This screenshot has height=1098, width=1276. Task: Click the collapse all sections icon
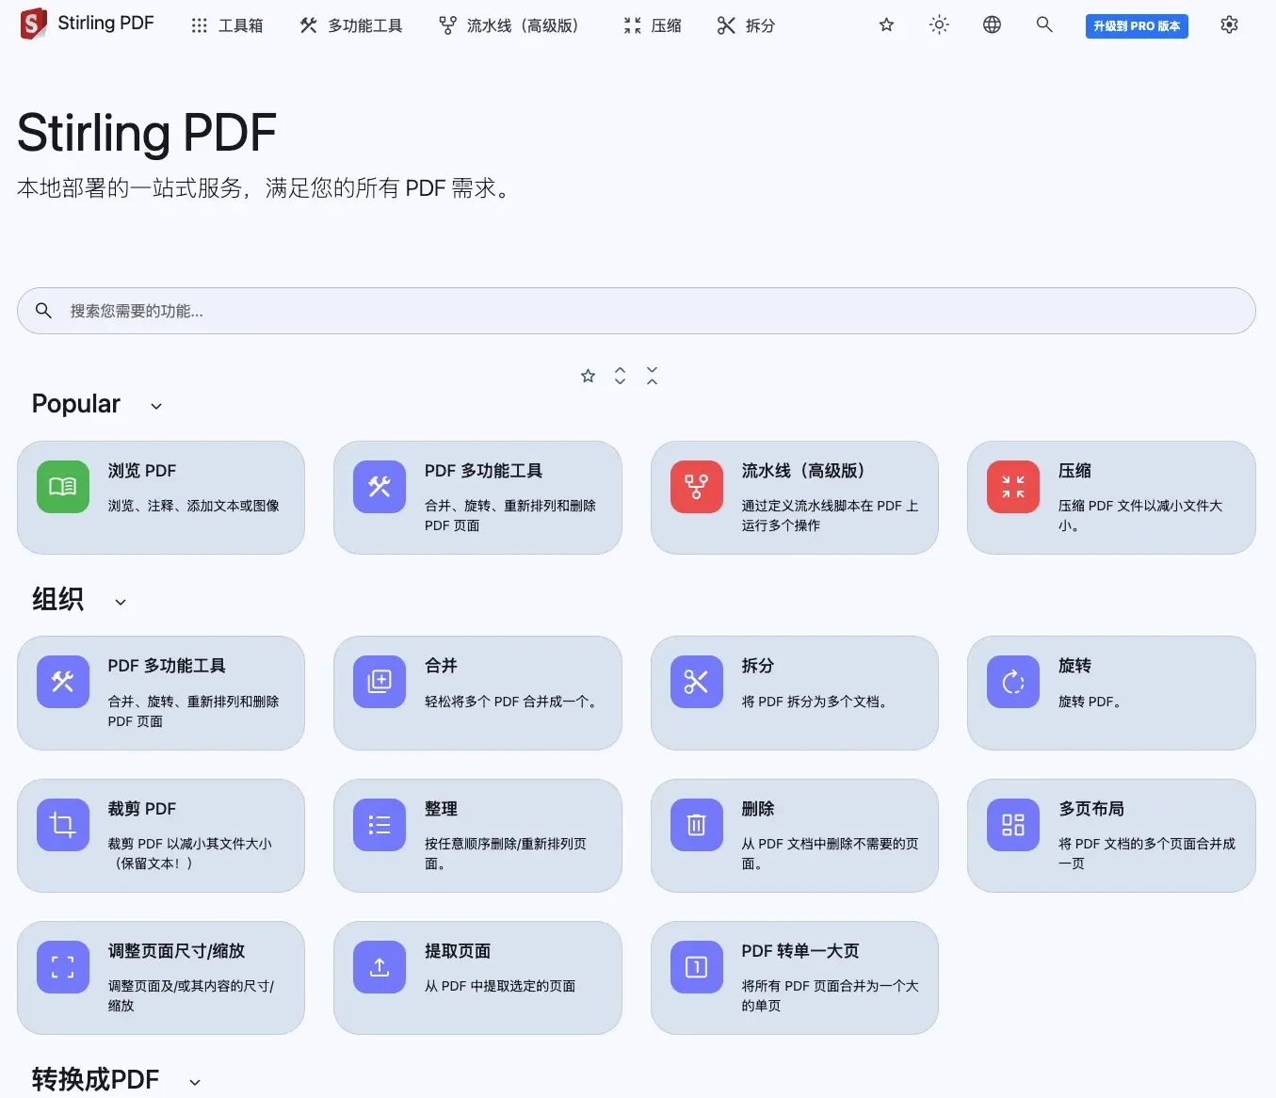(652, 377)
